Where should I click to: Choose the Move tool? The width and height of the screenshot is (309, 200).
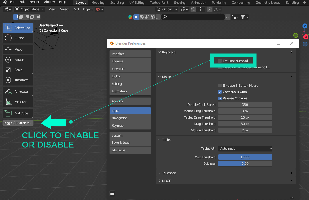pyautogui.click(x=18, y=50)
